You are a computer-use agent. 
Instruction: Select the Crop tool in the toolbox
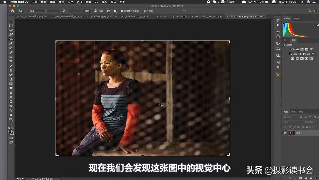click(11, 39)
